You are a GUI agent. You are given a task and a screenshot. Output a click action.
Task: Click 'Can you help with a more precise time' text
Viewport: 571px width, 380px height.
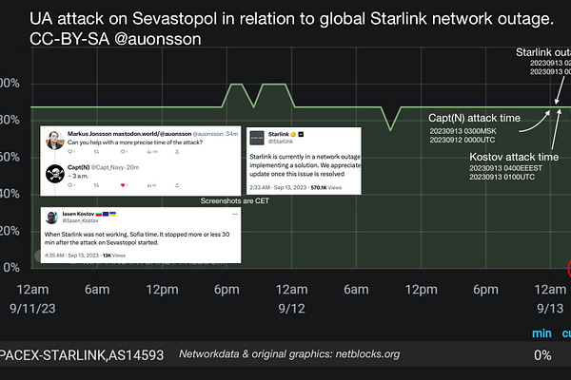tap(135, 142)
